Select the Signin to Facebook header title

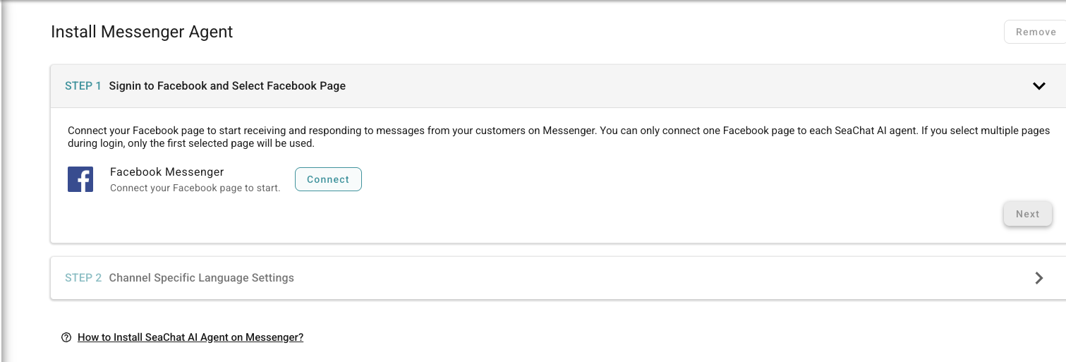pyautogui.click(x=227, y=86)
